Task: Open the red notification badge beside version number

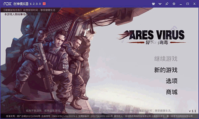Action: [44, 4]
